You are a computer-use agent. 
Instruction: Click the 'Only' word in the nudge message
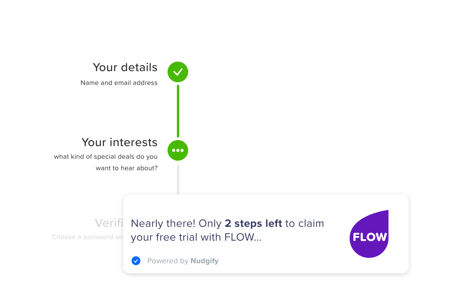click(x=210, y=223)
